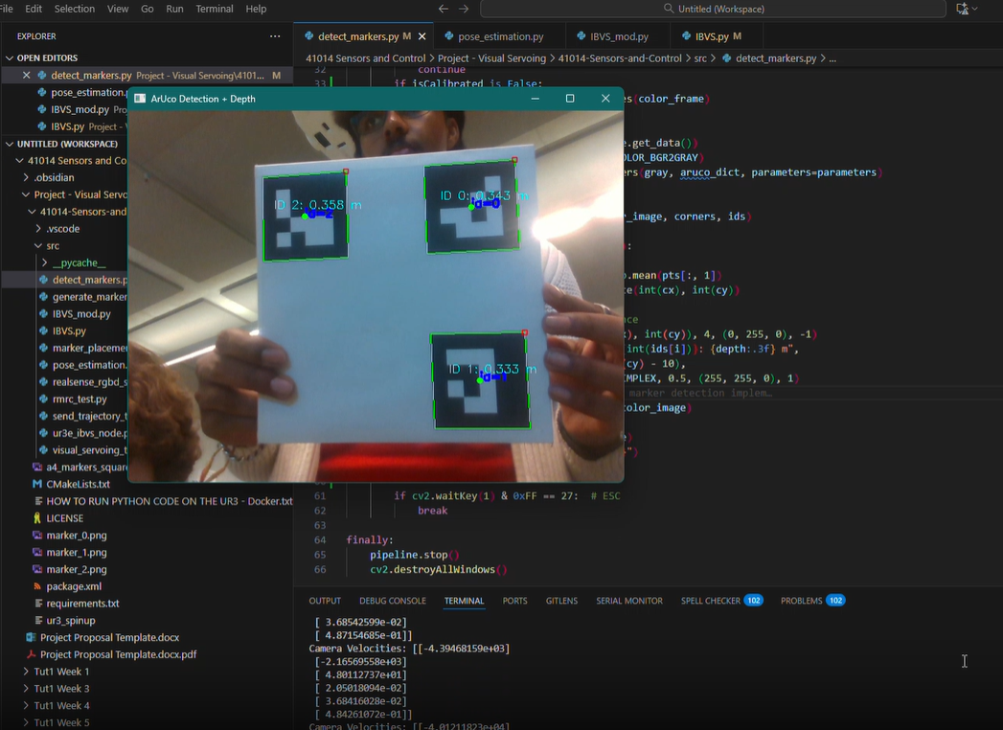Viewport: 1003px width, 730px height.
Task: Select IBVS_mod.py in Open Editors
Action: (81, 109)
